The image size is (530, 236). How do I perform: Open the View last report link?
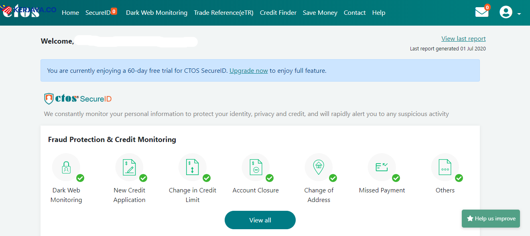463,39
